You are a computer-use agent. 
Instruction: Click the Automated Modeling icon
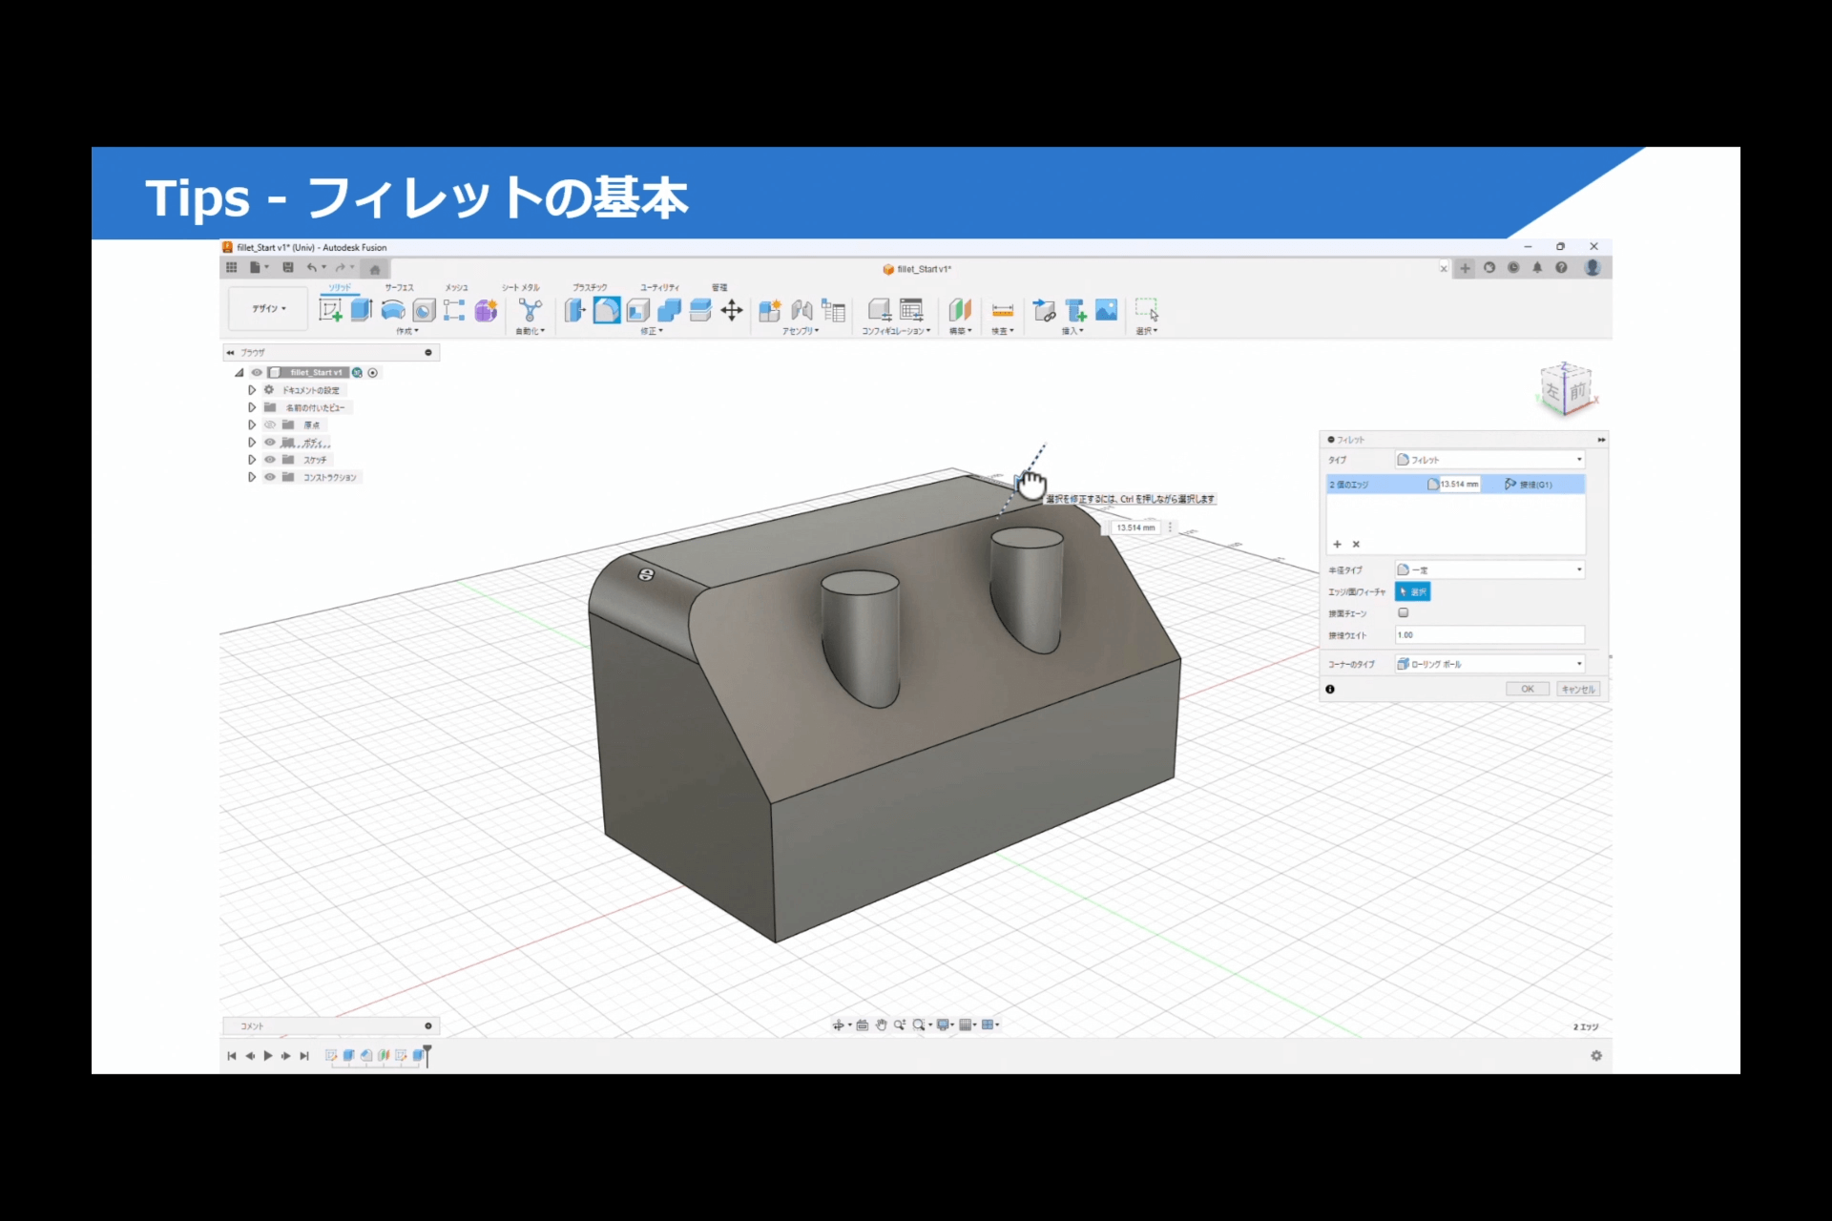tap(530, 310)
